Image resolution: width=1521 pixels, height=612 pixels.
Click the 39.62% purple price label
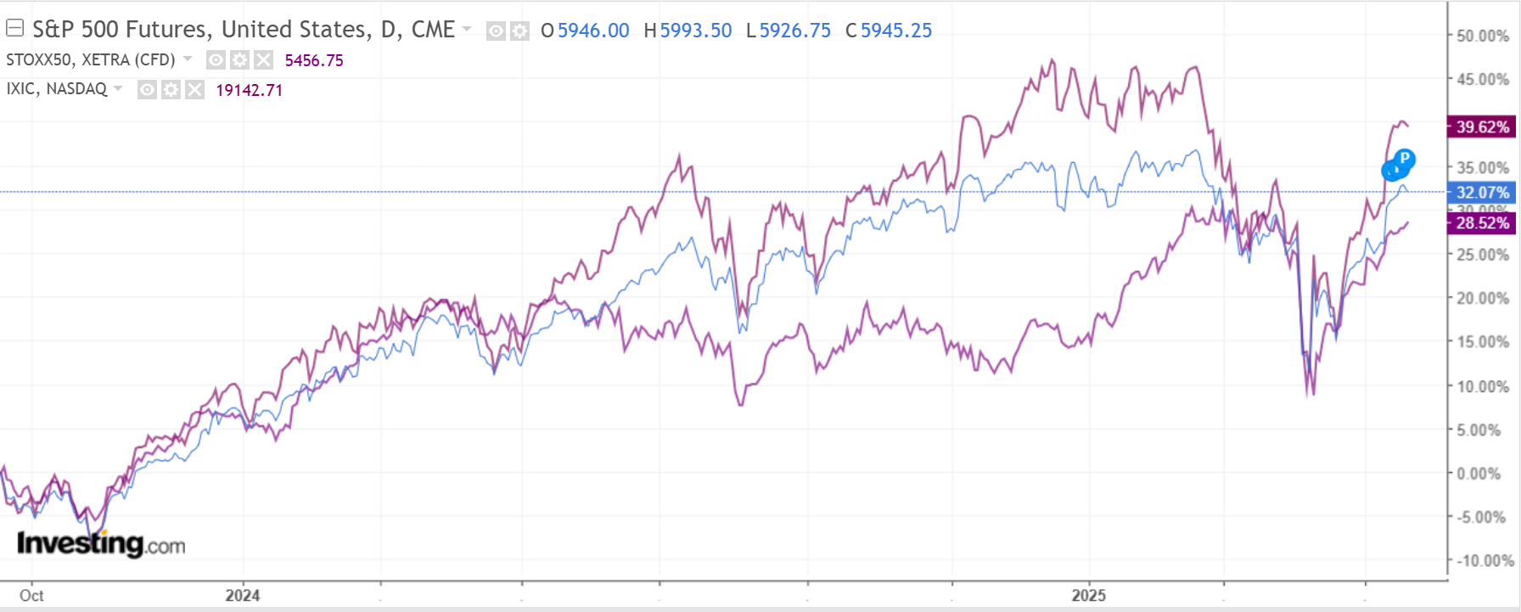click(x=1482, y=127)
